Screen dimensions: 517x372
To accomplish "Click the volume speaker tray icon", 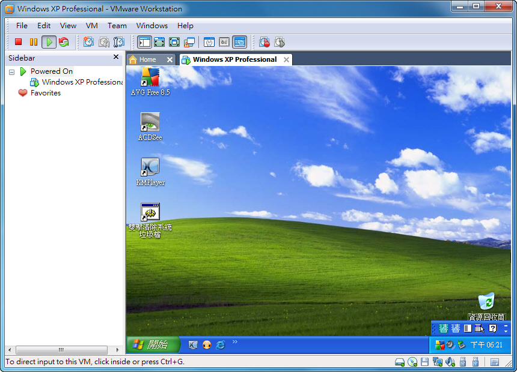I will (x=450, y=345).
